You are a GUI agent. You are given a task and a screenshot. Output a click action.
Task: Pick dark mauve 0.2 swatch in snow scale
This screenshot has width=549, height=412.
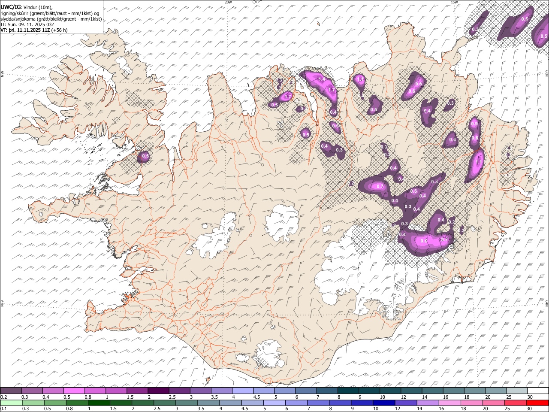[11, 391]
